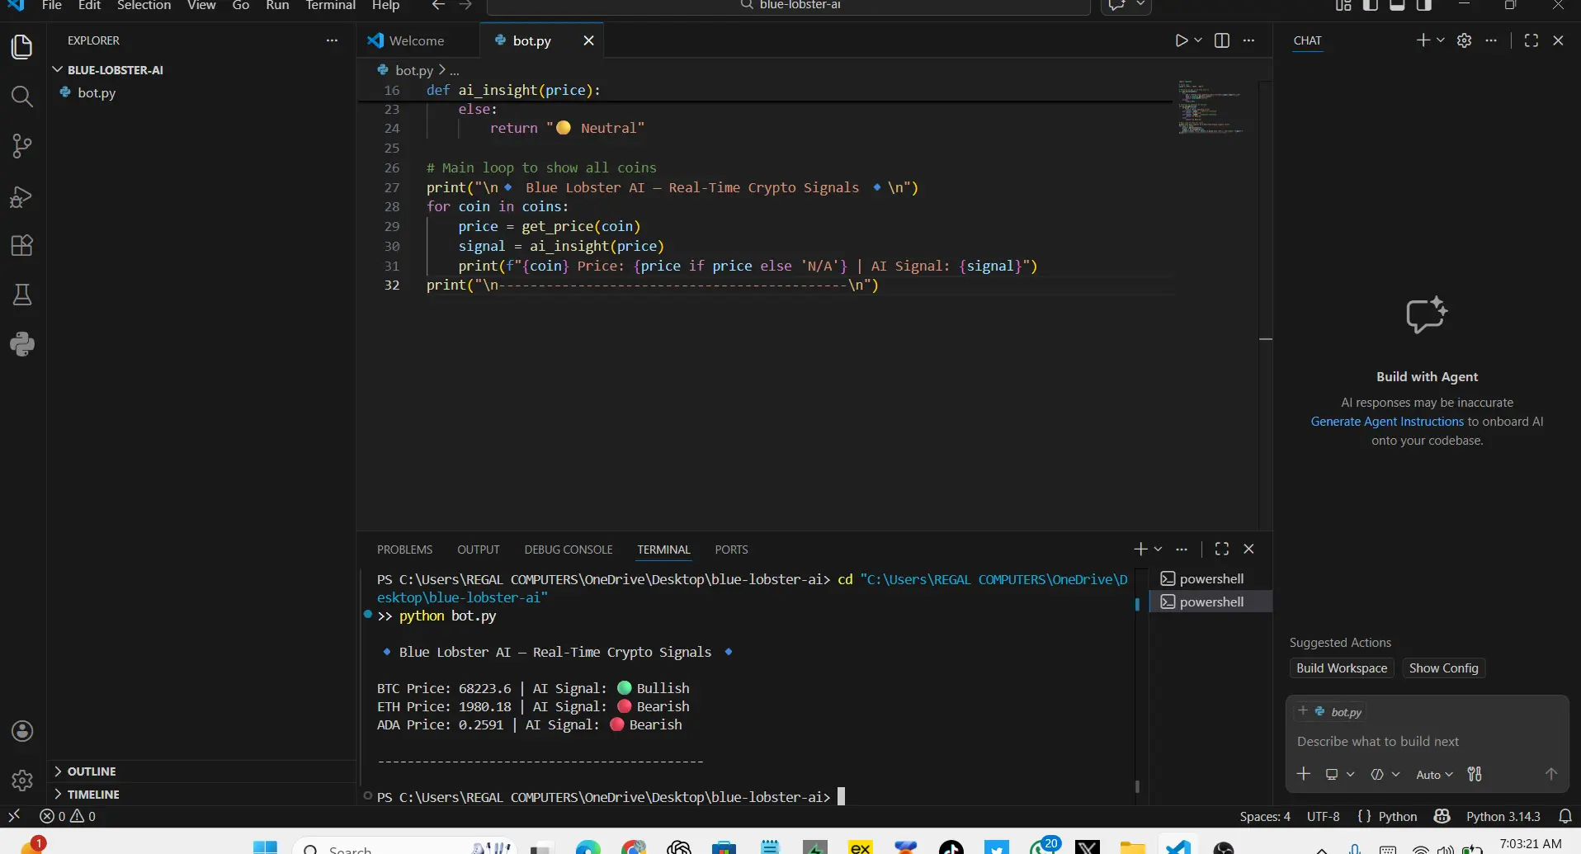Screen dimensions: 1581x854
Task: Open Source Control view
Action: [x=22, y=146]
